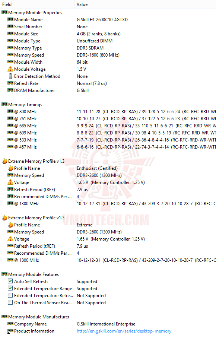Select the Extreme profile @ 1300 MHz row
216x340 pixels.
[x=108, y=260]
